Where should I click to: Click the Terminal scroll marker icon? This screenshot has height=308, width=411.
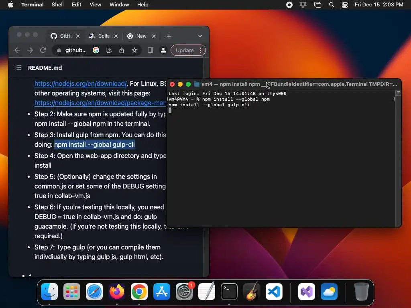pyautogui.click(x=399, y=93)
